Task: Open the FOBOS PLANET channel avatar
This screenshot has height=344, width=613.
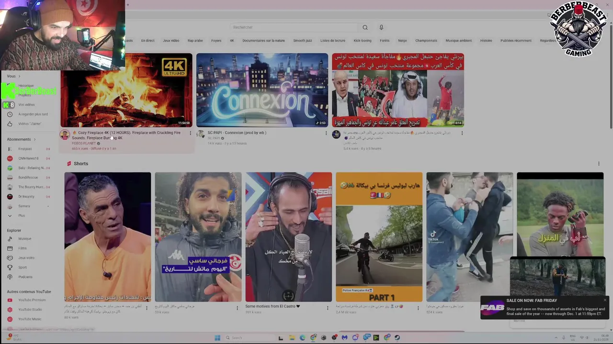Action: click(65, 134)
